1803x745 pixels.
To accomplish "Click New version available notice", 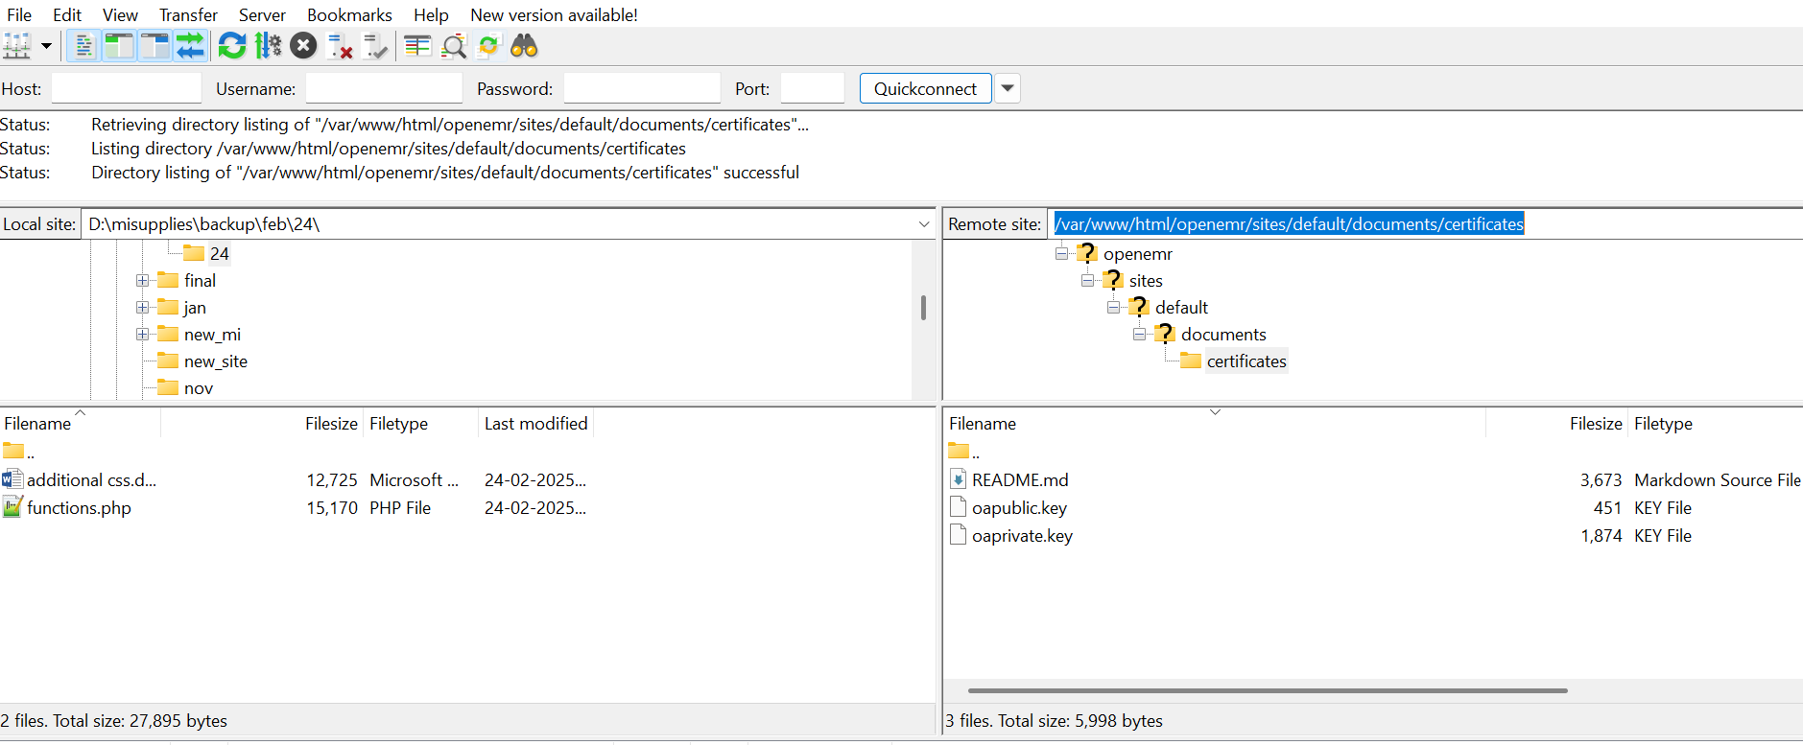I will pyautogui.click(x=554, y=14).
